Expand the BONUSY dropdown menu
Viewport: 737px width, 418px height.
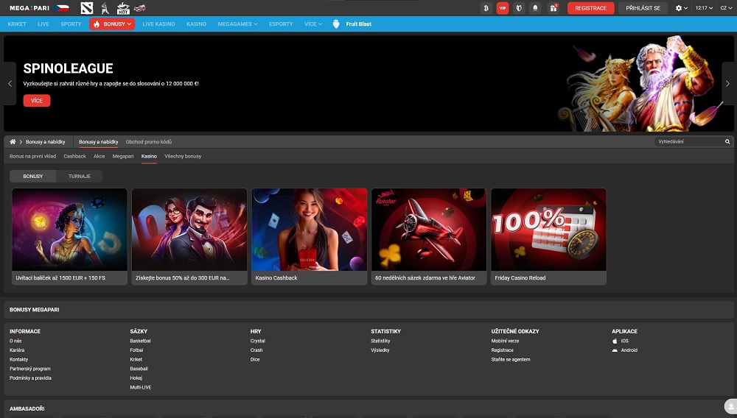tap(112, 24)
